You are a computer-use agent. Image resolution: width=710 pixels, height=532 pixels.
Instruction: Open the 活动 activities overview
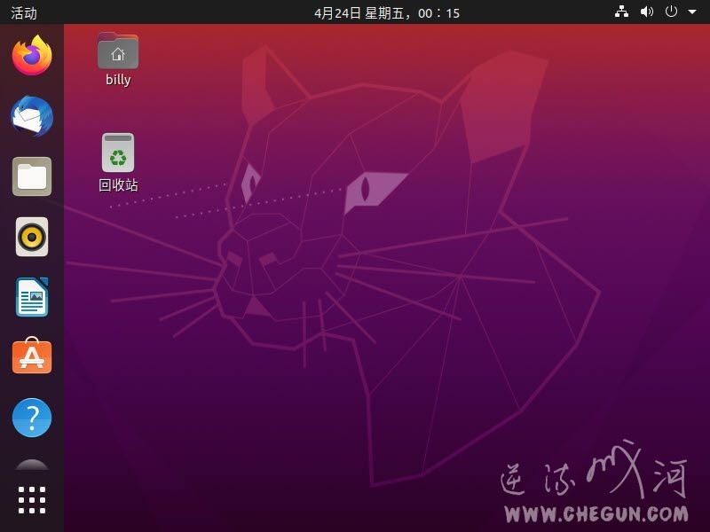pos(24,12)
